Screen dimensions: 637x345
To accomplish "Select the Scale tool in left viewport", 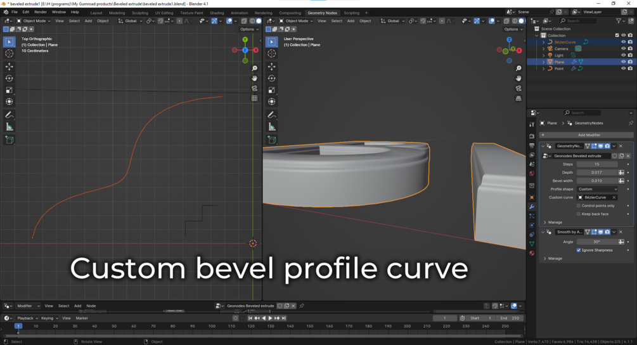I will (10, 90).
